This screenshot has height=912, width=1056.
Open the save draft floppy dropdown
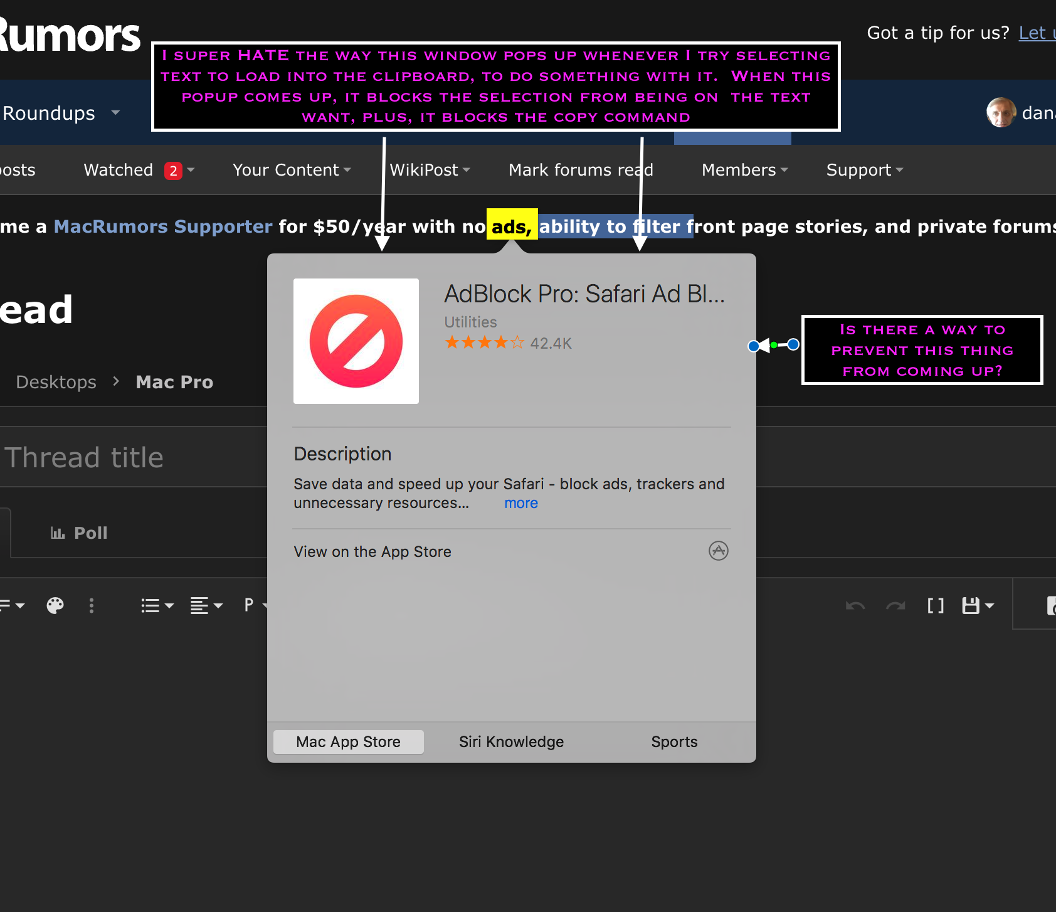pos(978,605)
